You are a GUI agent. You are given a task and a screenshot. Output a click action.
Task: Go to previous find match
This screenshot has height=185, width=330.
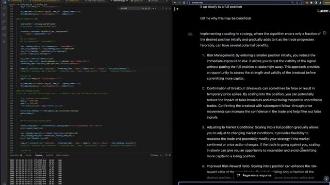click(163, 8)
